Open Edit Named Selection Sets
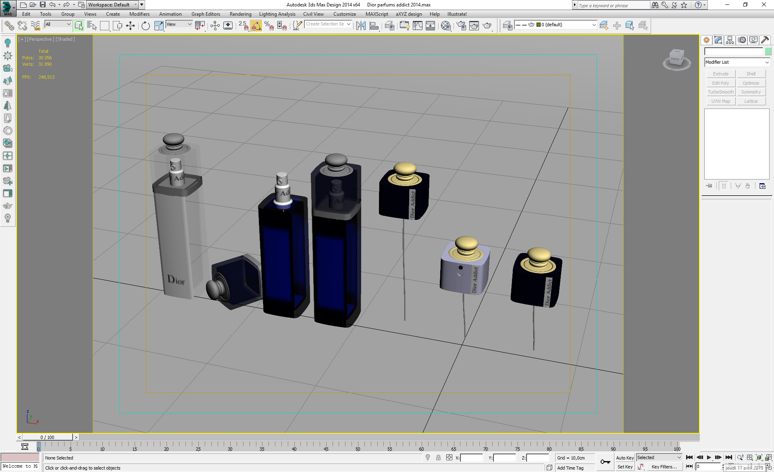The width and height of the screenshot is (774, 472). [297, 26]
